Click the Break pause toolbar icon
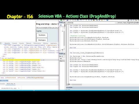 coord(89,20)
